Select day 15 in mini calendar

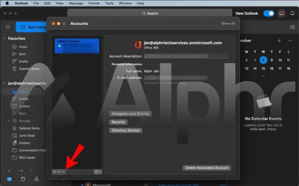(x=263, y=69)
